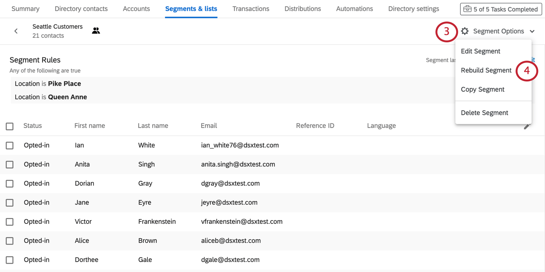Viewport: 545px width, 272px height.
Task: Switch to Directory contacts tab
Action: tap(81, 9)
